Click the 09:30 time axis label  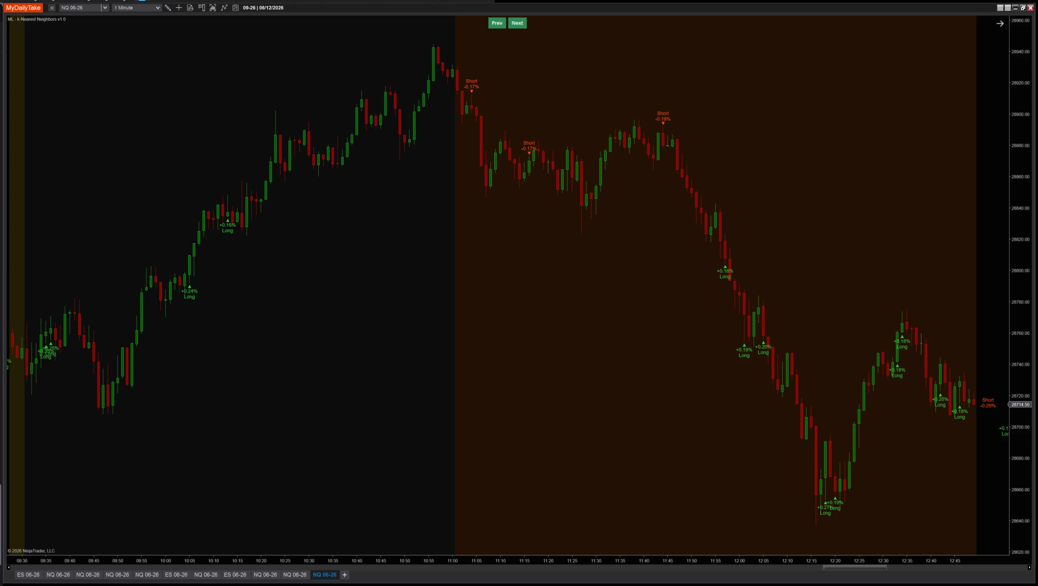click(x=22, y=561)
